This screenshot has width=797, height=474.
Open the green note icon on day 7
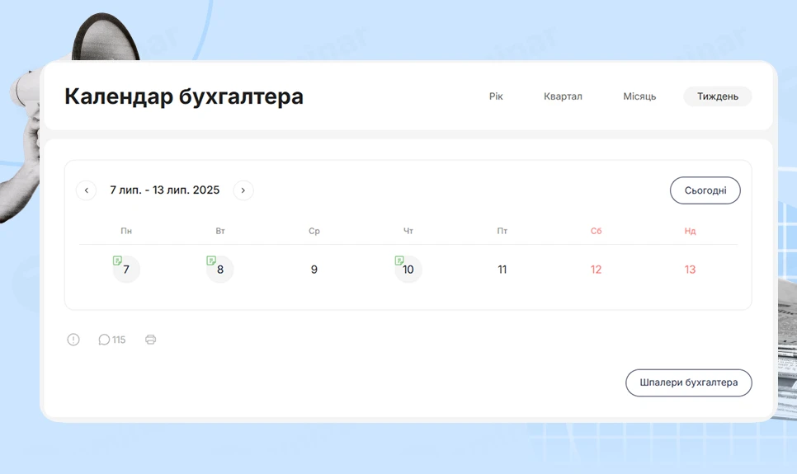click(x=117, y=260)
